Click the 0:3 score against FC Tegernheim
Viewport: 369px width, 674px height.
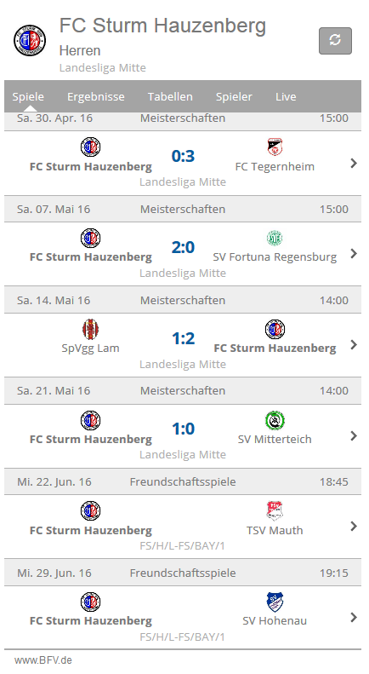tap(183, 156)
